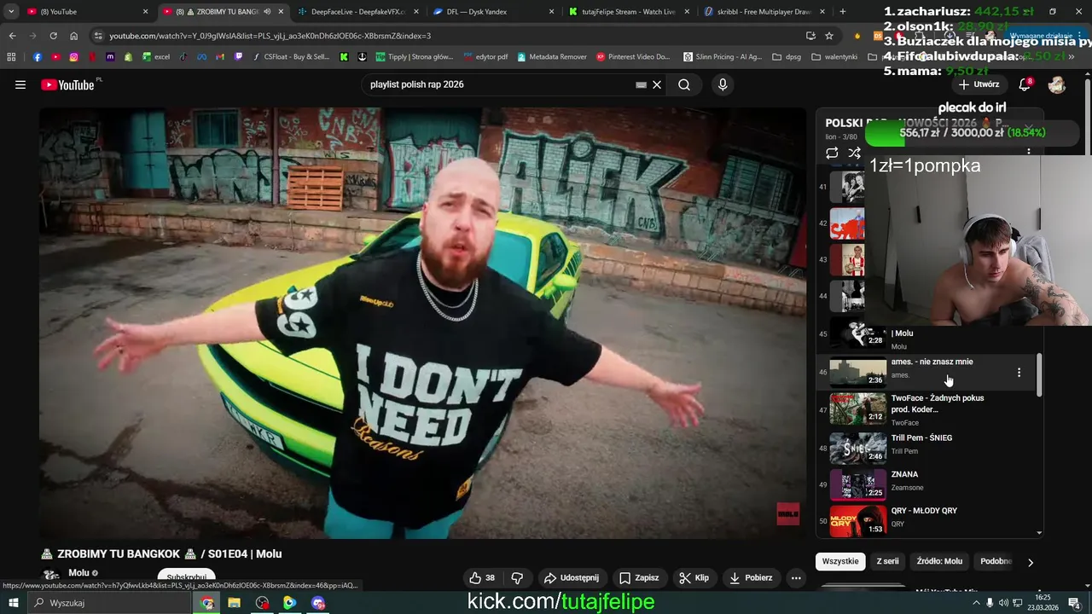The image size is (1092, 614).
Task: Open more actions three-dot menu under video
Action: click(x=796, y=577)
